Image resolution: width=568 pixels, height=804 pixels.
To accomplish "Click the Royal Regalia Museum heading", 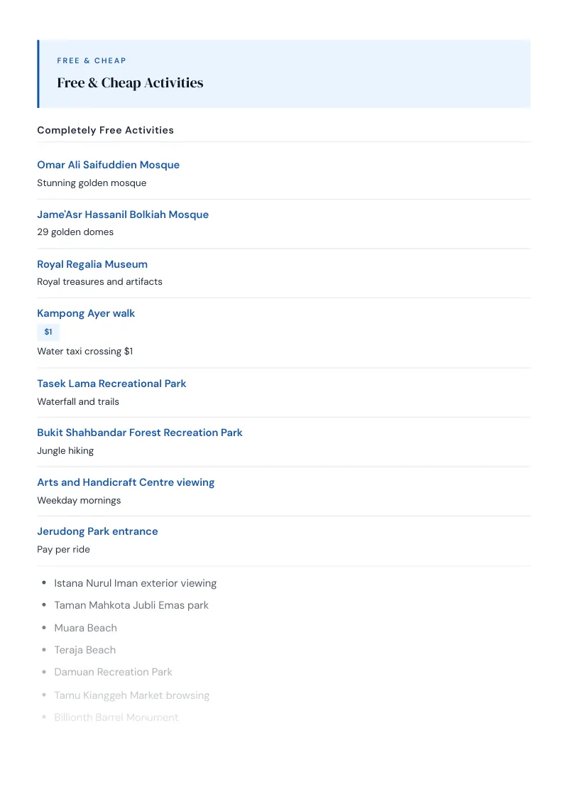I will tap(92, 264).
